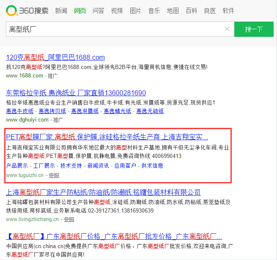Open the 新闻 tab
277x260 pixels.
pyautogui.click(x=61, y=11)
